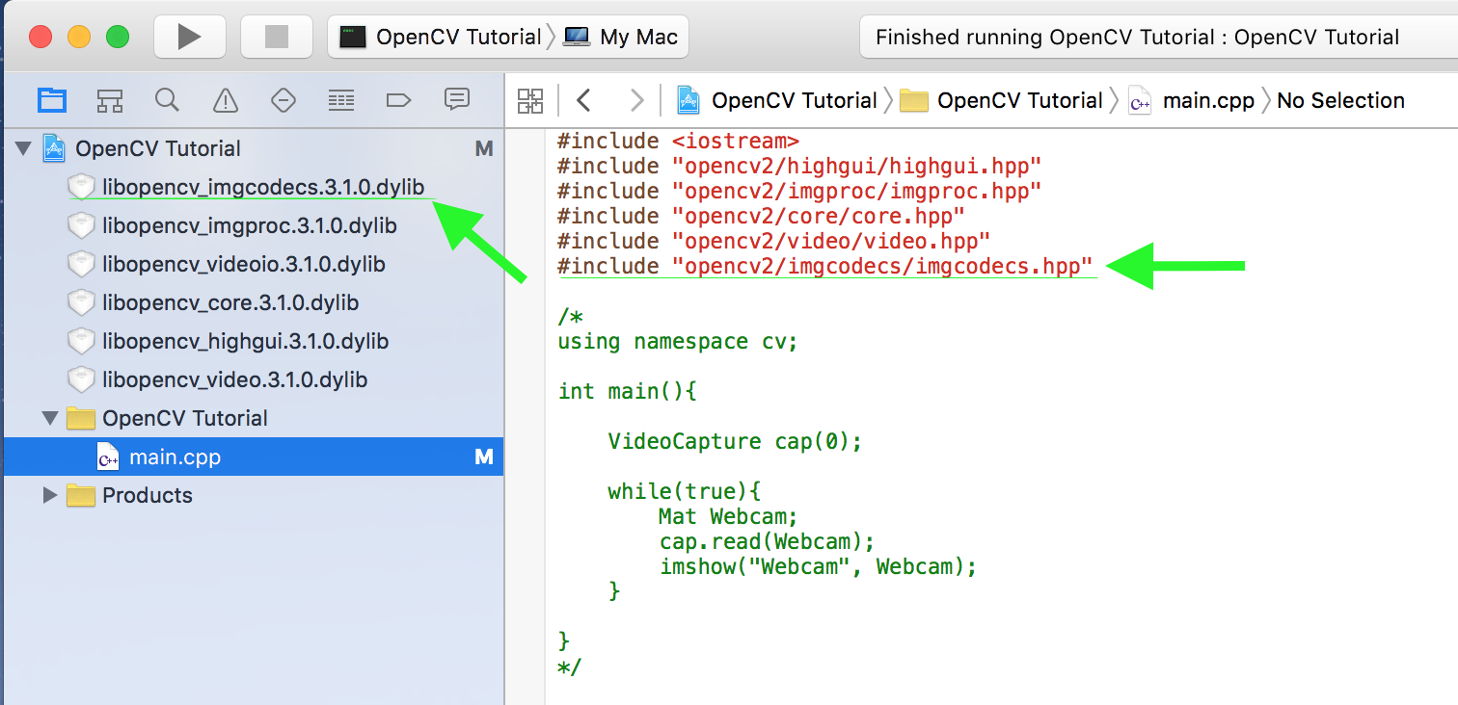Viewport: 1458px width, 705px height.
Task: Open the OpenCV Tutorial scheme selector
Action: [441, 37]
